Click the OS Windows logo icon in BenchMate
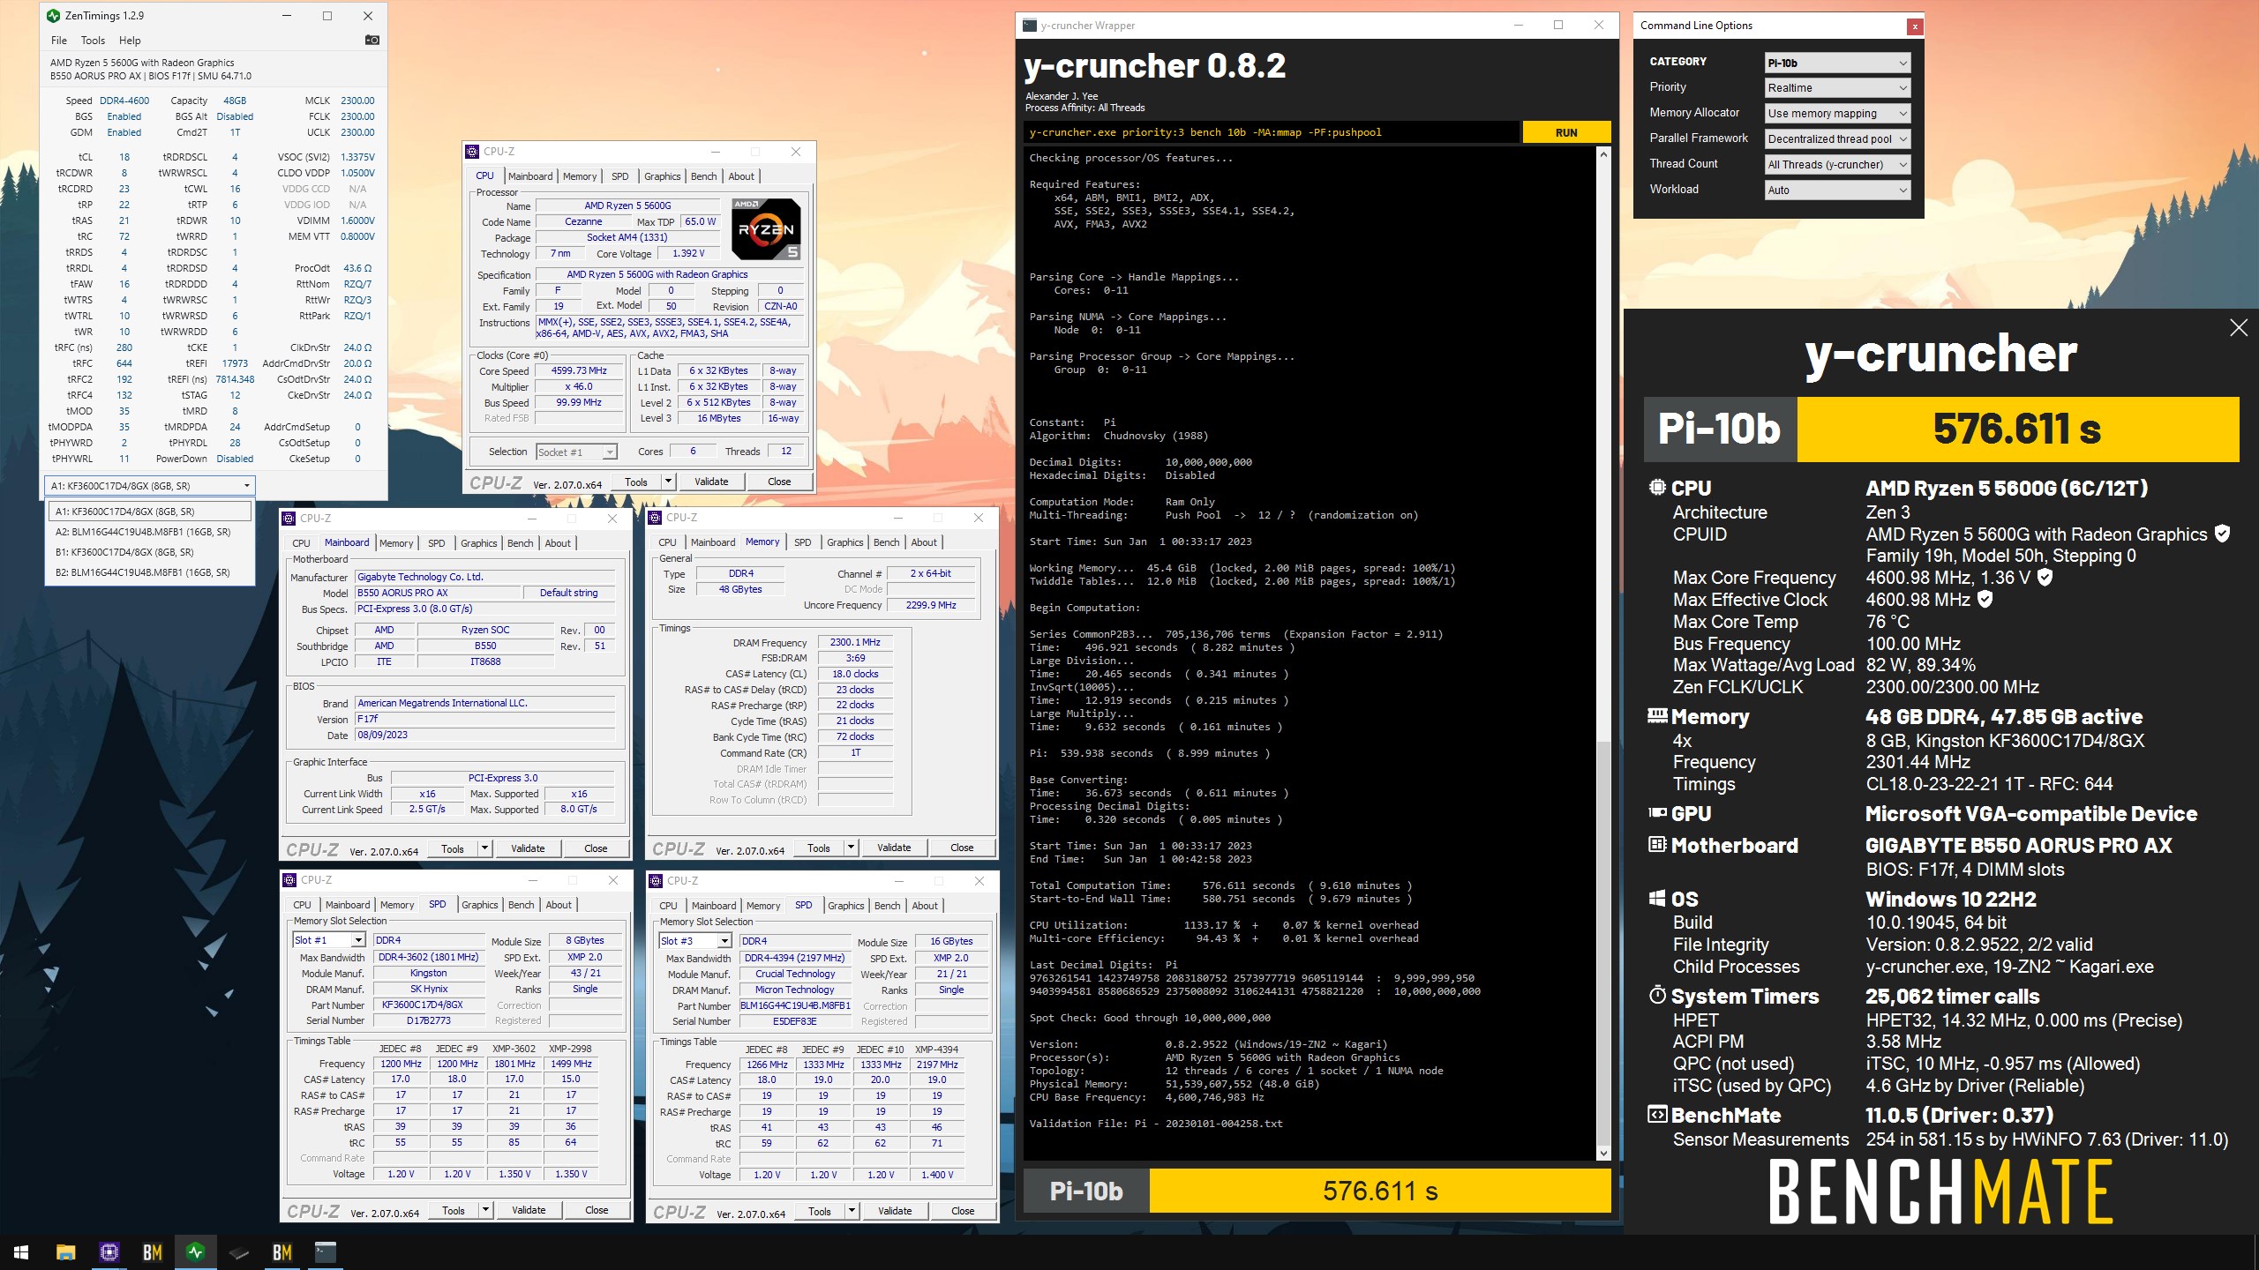Image resolution: width=2259 pixels, height=1270 pixels. [1657, 899]
